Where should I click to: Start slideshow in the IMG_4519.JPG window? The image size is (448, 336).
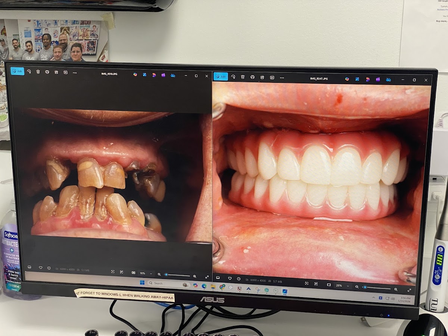65,72
